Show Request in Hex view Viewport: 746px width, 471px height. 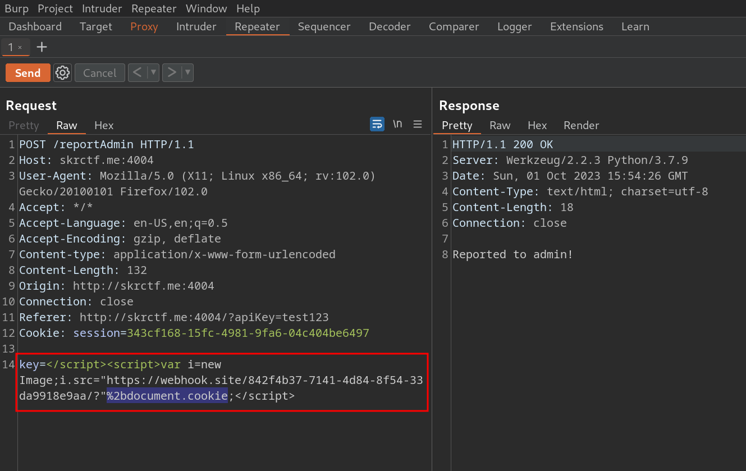click(x=104, y=125)
